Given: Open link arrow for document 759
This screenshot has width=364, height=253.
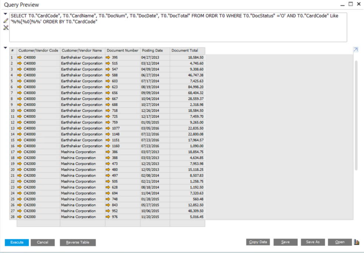Looking at the screenshot, I should 108,122.
